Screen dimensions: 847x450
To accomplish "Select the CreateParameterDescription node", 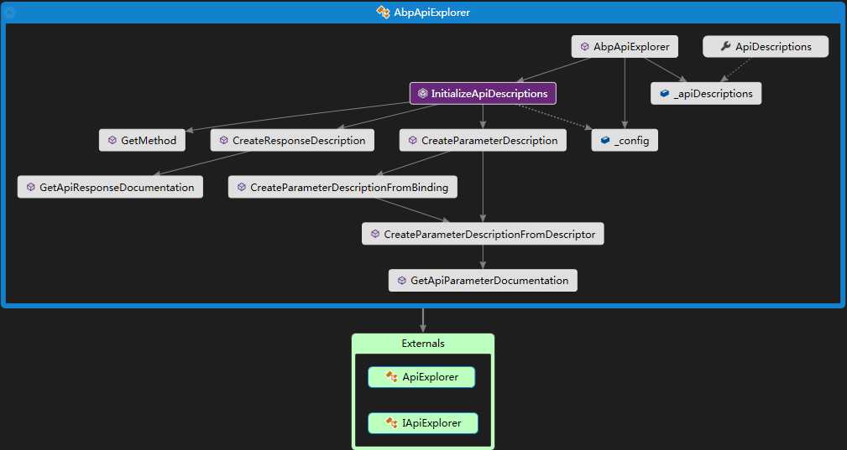I will point(483,141).
